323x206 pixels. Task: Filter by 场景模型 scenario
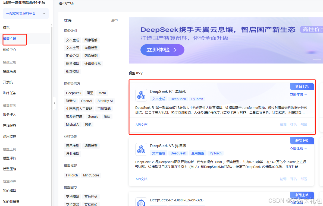[x=91, y=146]
